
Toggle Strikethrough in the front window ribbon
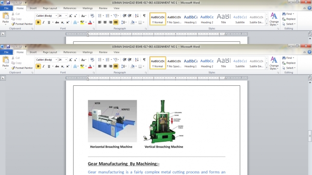(x=57, y=66)
